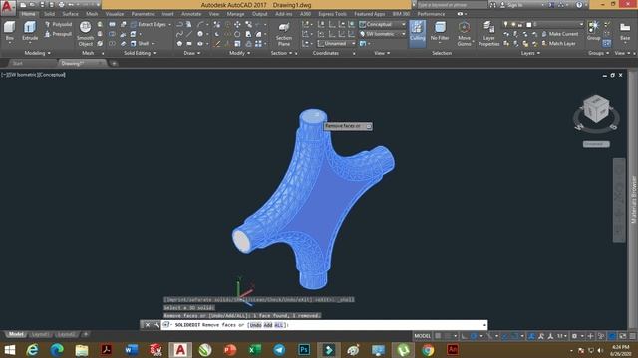Close the command line window
Screen dimensions: 638x358
tap(148, 325)
